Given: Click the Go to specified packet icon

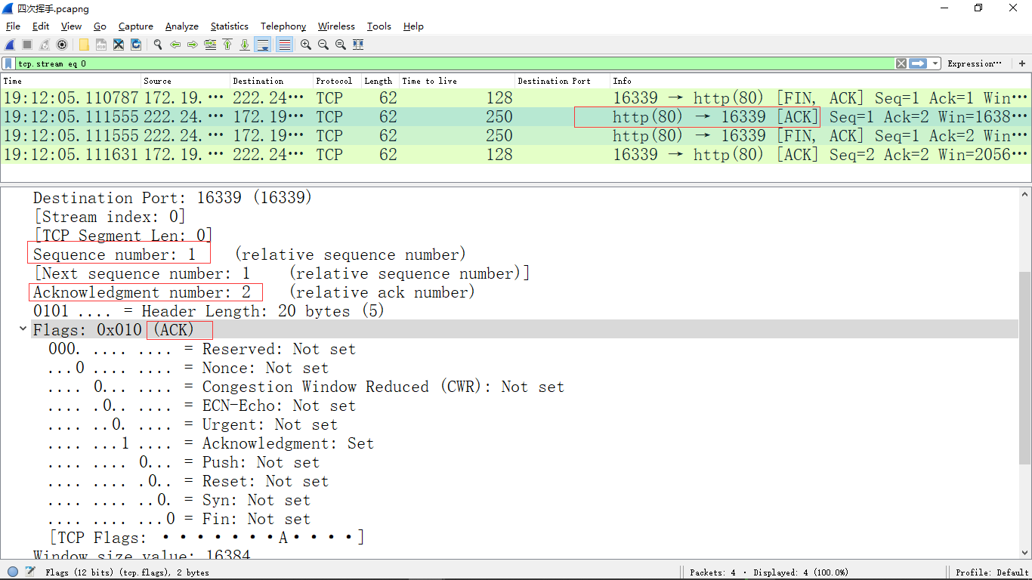Looking at the screenshot, I should point(210,45).
